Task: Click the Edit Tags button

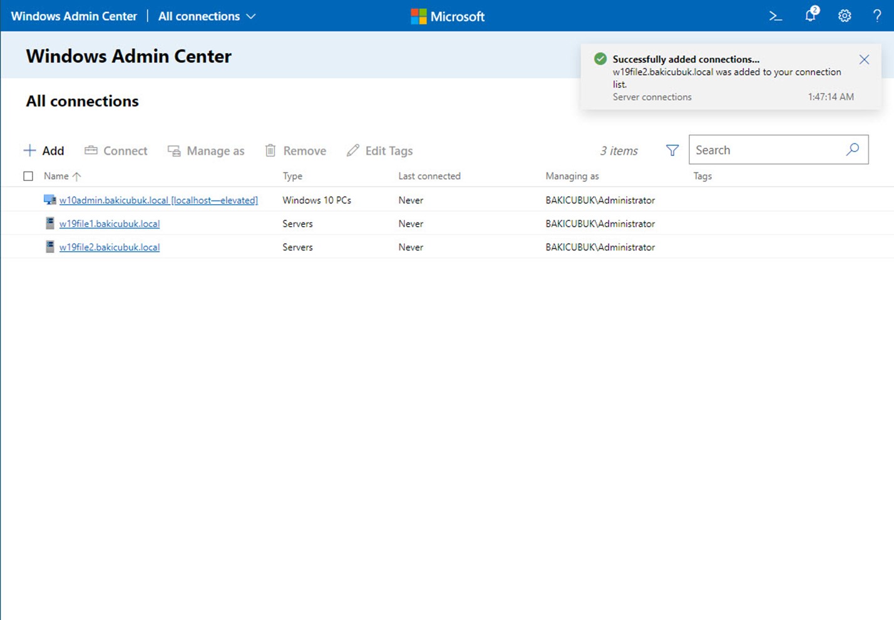Action: [380, 150]
